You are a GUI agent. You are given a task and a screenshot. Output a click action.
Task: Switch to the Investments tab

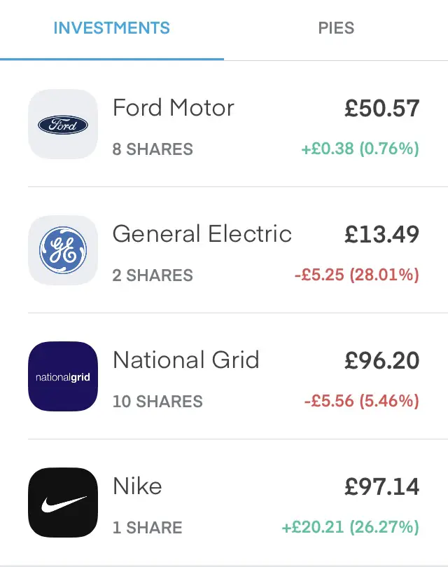(x=111, y=28)
